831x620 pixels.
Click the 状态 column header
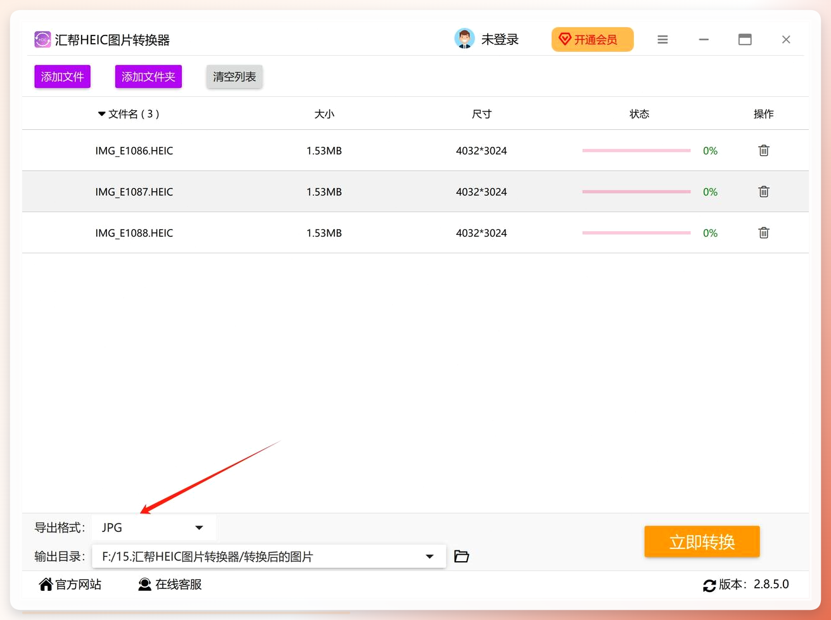click(639, 114)
